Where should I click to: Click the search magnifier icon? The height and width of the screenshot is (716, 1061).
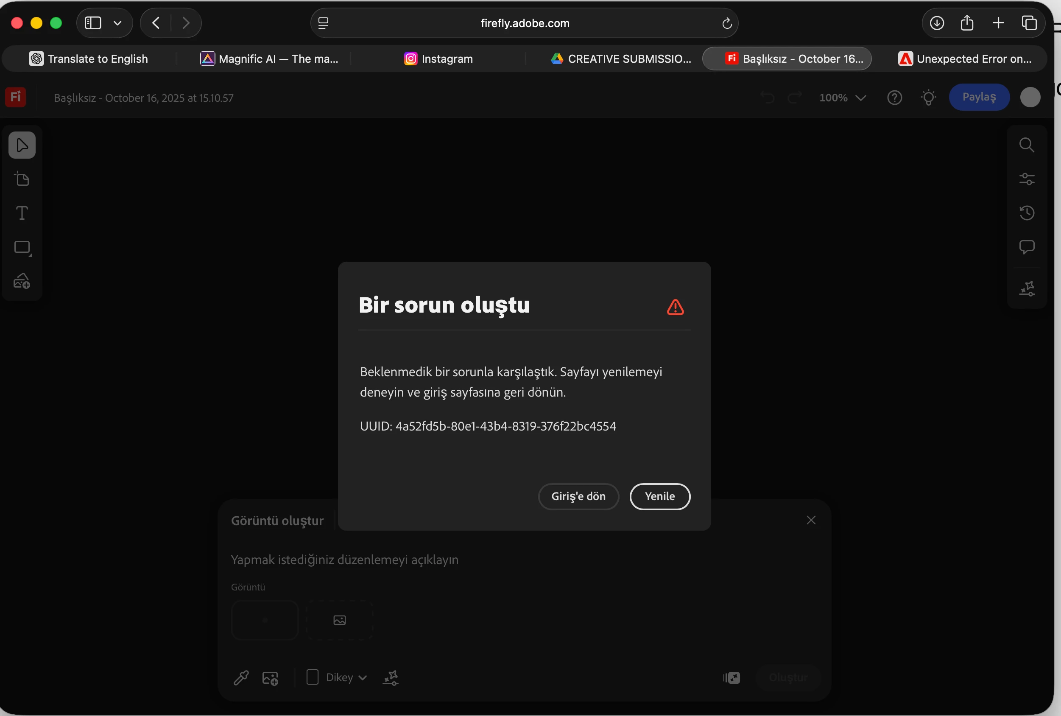point(1027,145)
